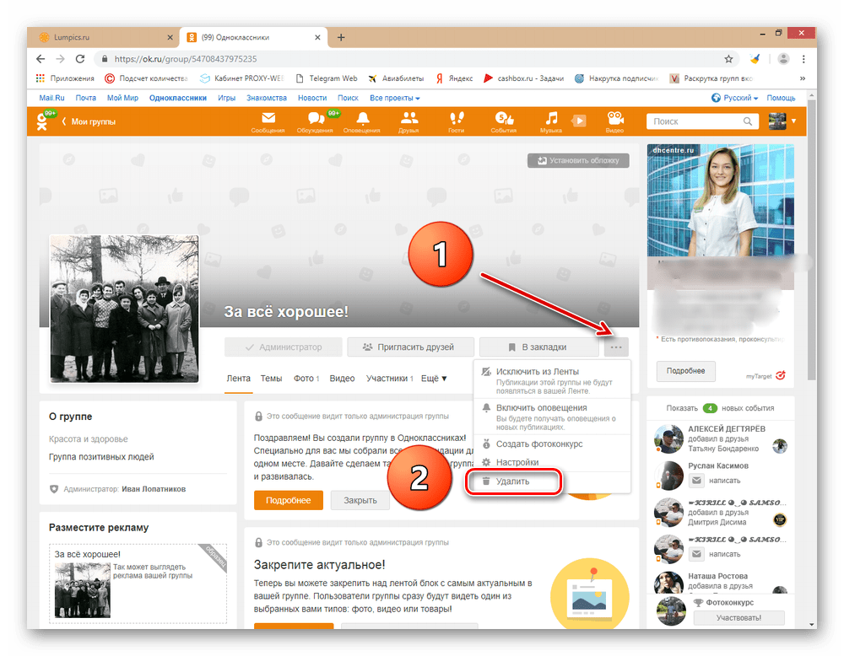Open the Mail.Ru link

tap(51, 98)
